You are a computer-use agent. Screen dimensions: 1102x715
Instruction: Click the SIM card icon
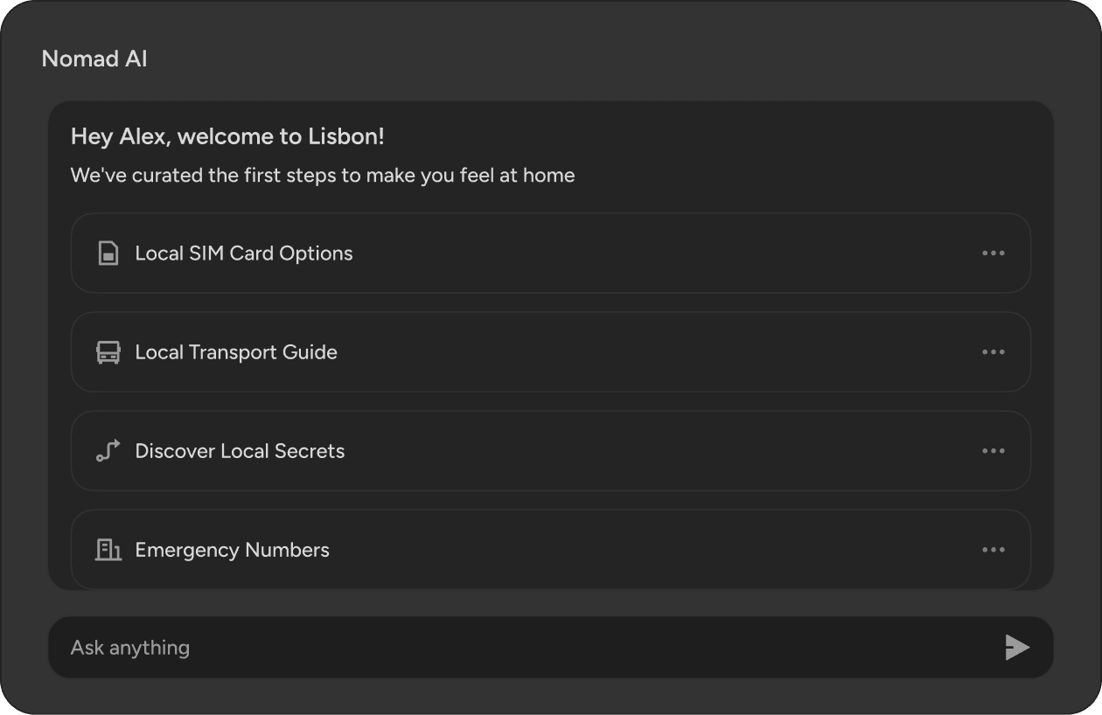tap(108, 253)
